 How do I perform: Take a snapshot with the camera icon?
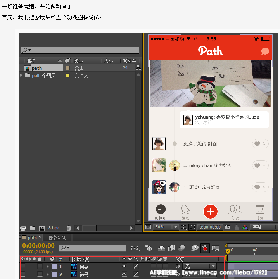[x=228, y=227]
